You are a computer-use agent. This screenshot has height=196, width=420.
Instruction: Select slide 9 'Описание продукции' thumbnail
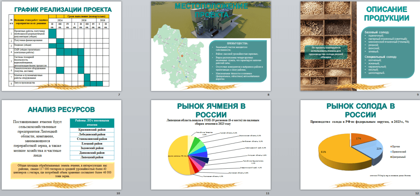[x=360, y=46]
